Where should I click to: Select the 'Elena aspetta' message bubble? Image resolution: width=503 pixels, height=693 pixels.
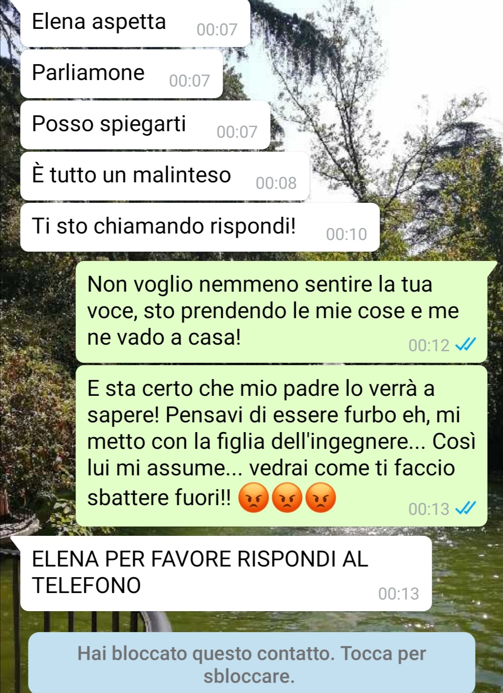pos(136,22)
